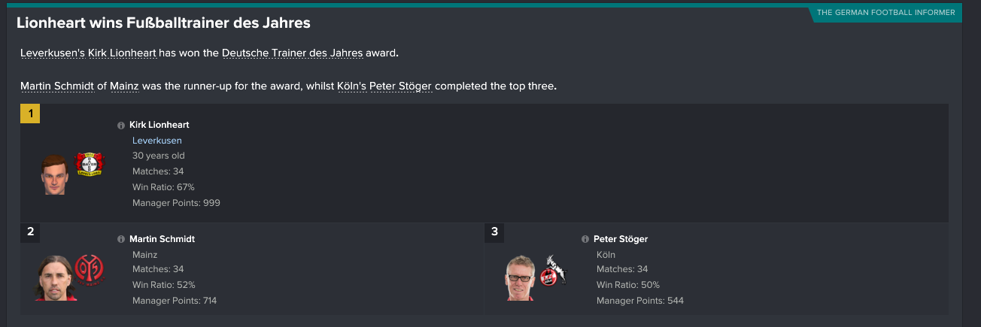Click the Leverkusen's Kirk Lionheart headline link
This screenshot has height=327, width=981.
pyautogui.click(x=88, y=53)
